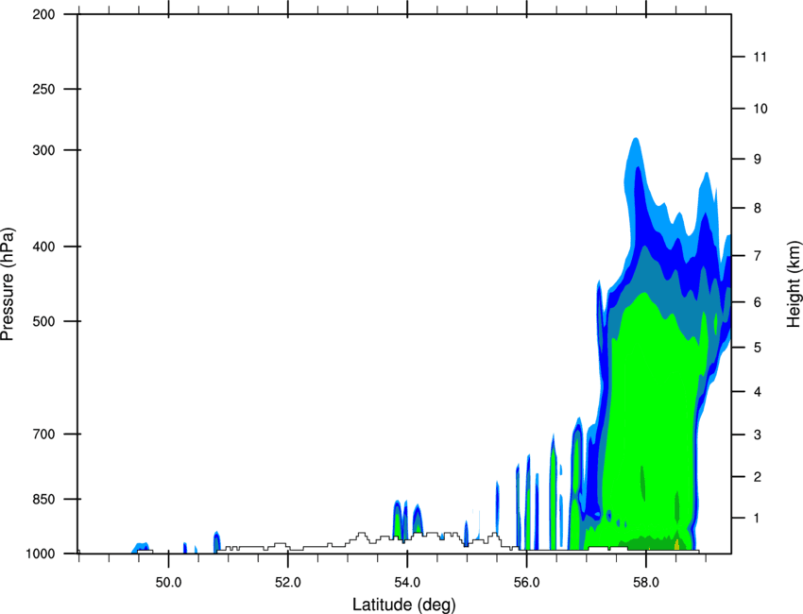This screenshot has width=803, height=614.
Task: Select the 400 pressure tick label
Action: point(43,247)
